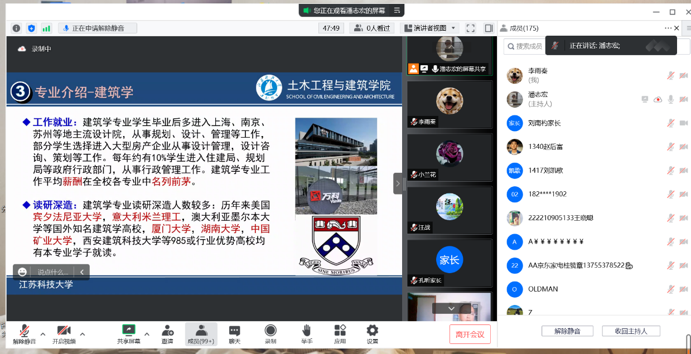Open the 演讲者视图 view dropdown

click(x=430, y=28)
